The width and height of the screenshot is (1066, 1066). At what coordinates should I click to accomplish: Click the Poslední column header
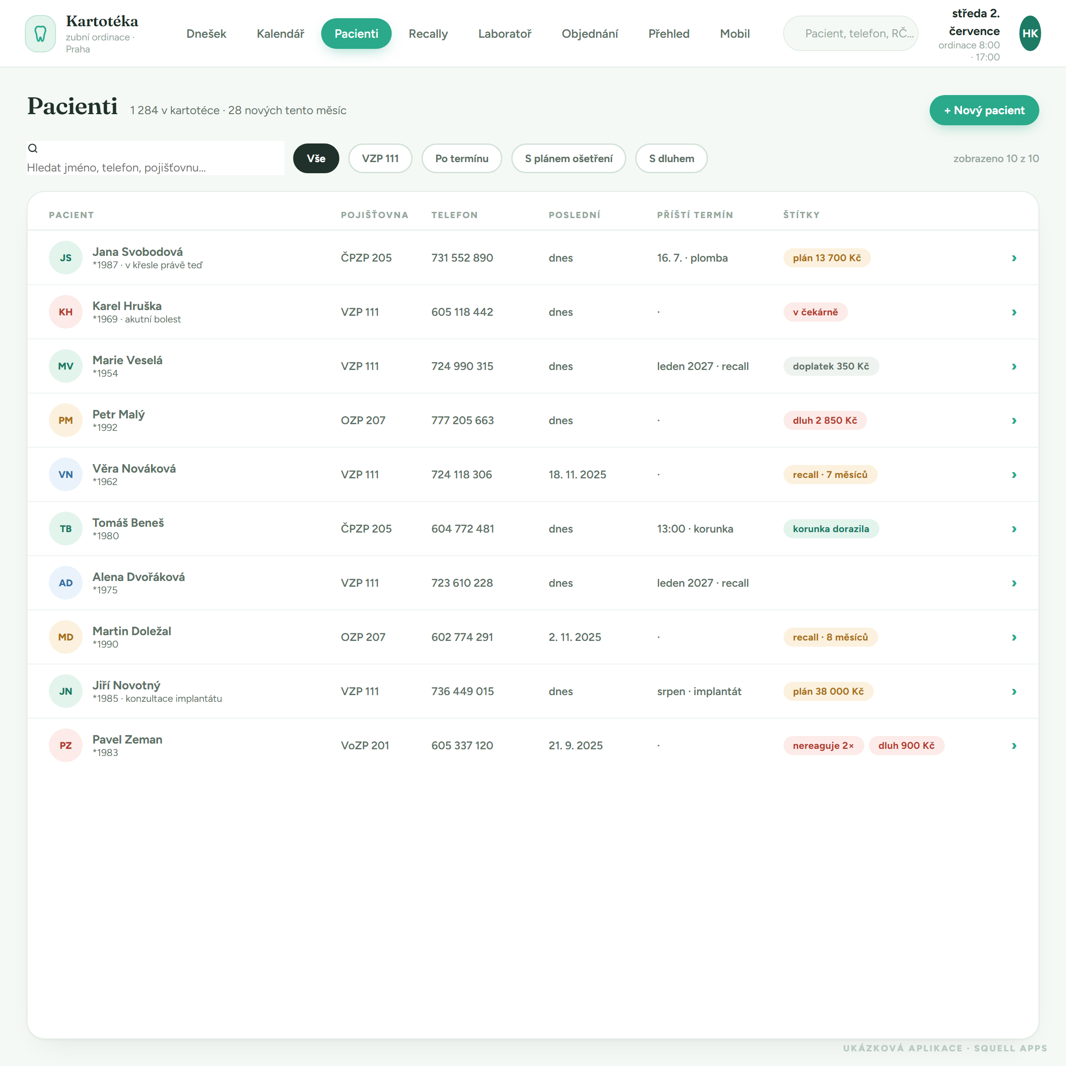(x=574, y=215)
